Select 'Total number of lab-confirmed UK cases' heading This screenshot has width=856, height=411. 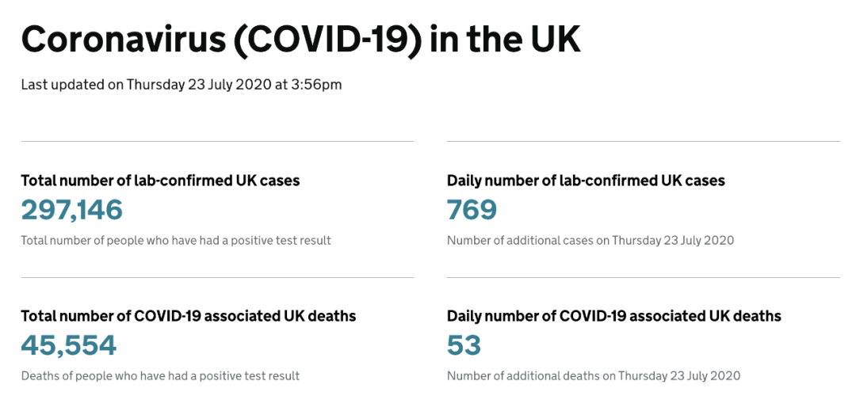[160, 181]
